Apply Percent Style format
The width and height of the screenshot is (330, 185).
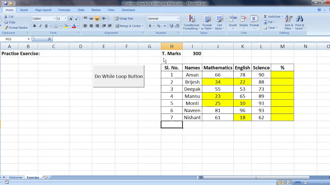(x=159, y=26)
